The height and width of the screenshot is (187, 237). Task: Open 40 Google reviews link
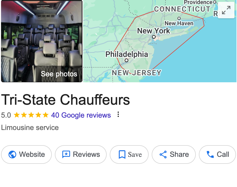pyautogui.click(x=81, y=115)
